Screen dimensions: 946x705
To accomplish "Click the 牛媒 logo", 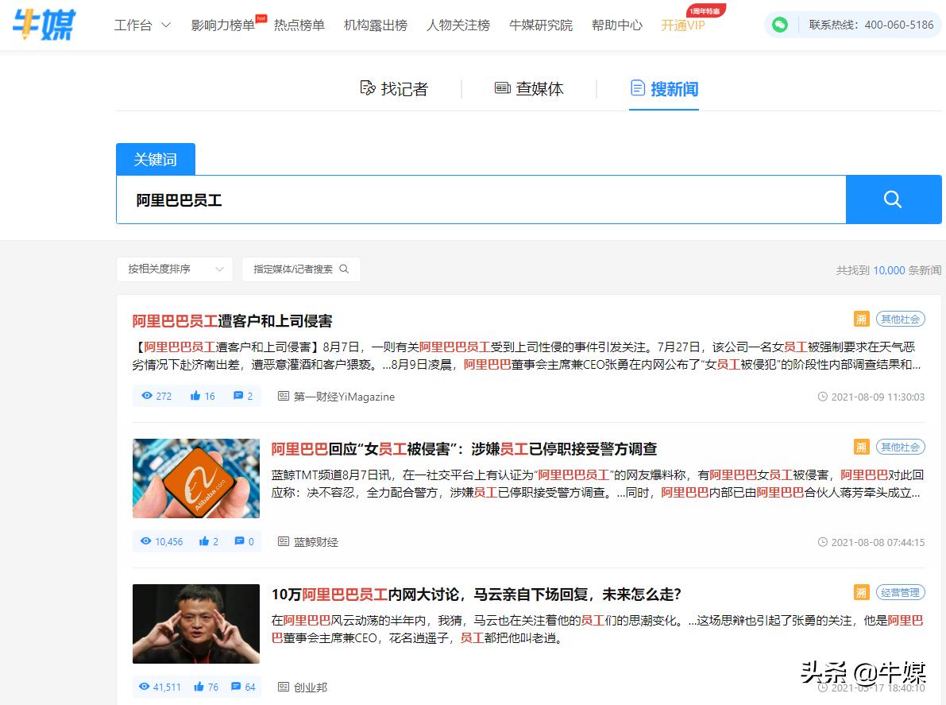I will click(x=44, y=25).
